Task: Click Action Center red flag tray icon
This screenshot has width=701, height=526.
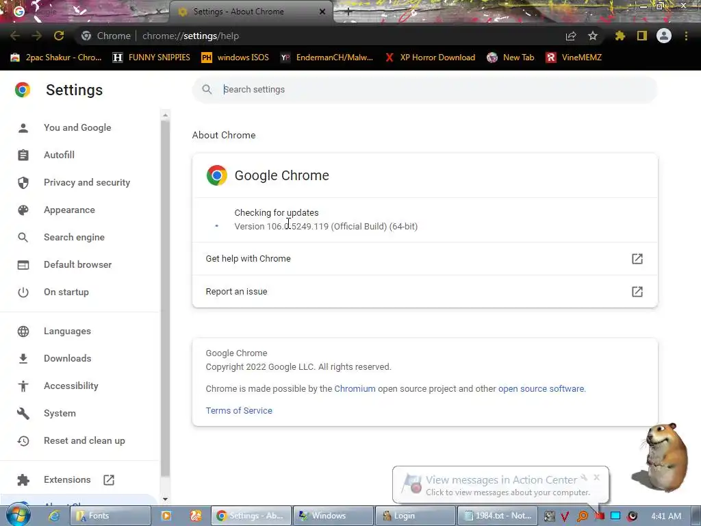Action: [x=599, y=516]
